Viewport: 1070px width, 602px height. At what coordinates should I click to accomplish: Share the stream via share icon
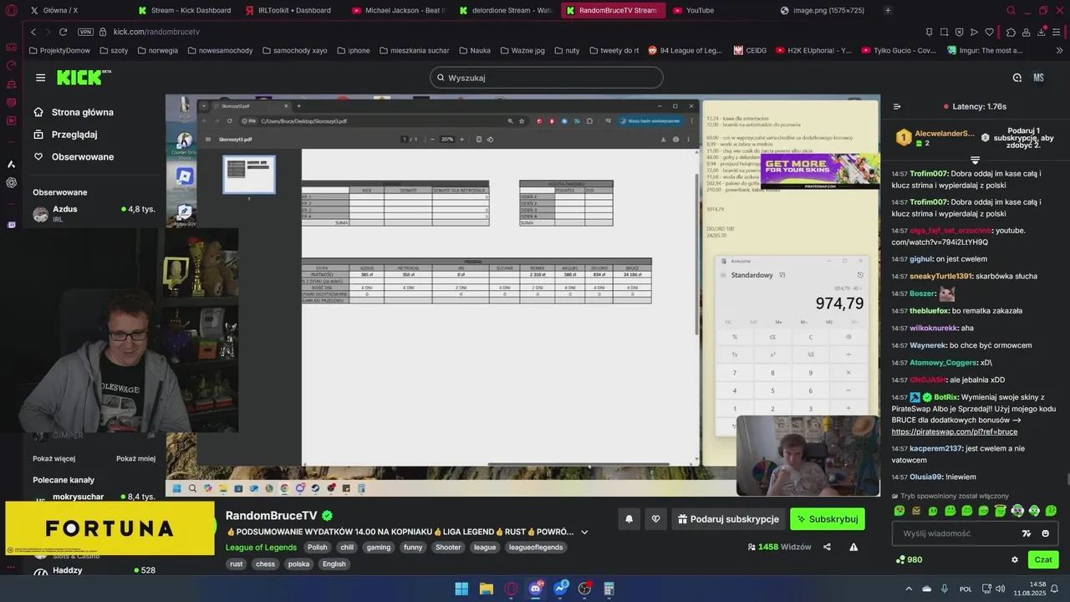click(x=827, y=547)
